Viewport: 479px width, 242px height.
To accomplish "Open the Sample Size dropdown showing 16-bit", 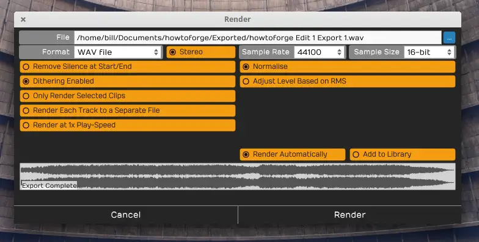I will (x=430, y=52).
